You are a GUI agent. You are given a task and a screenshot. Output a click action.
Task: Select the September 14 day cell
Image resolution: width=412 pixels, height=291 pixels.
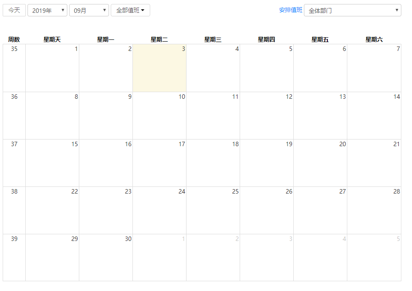pos(374,116)
